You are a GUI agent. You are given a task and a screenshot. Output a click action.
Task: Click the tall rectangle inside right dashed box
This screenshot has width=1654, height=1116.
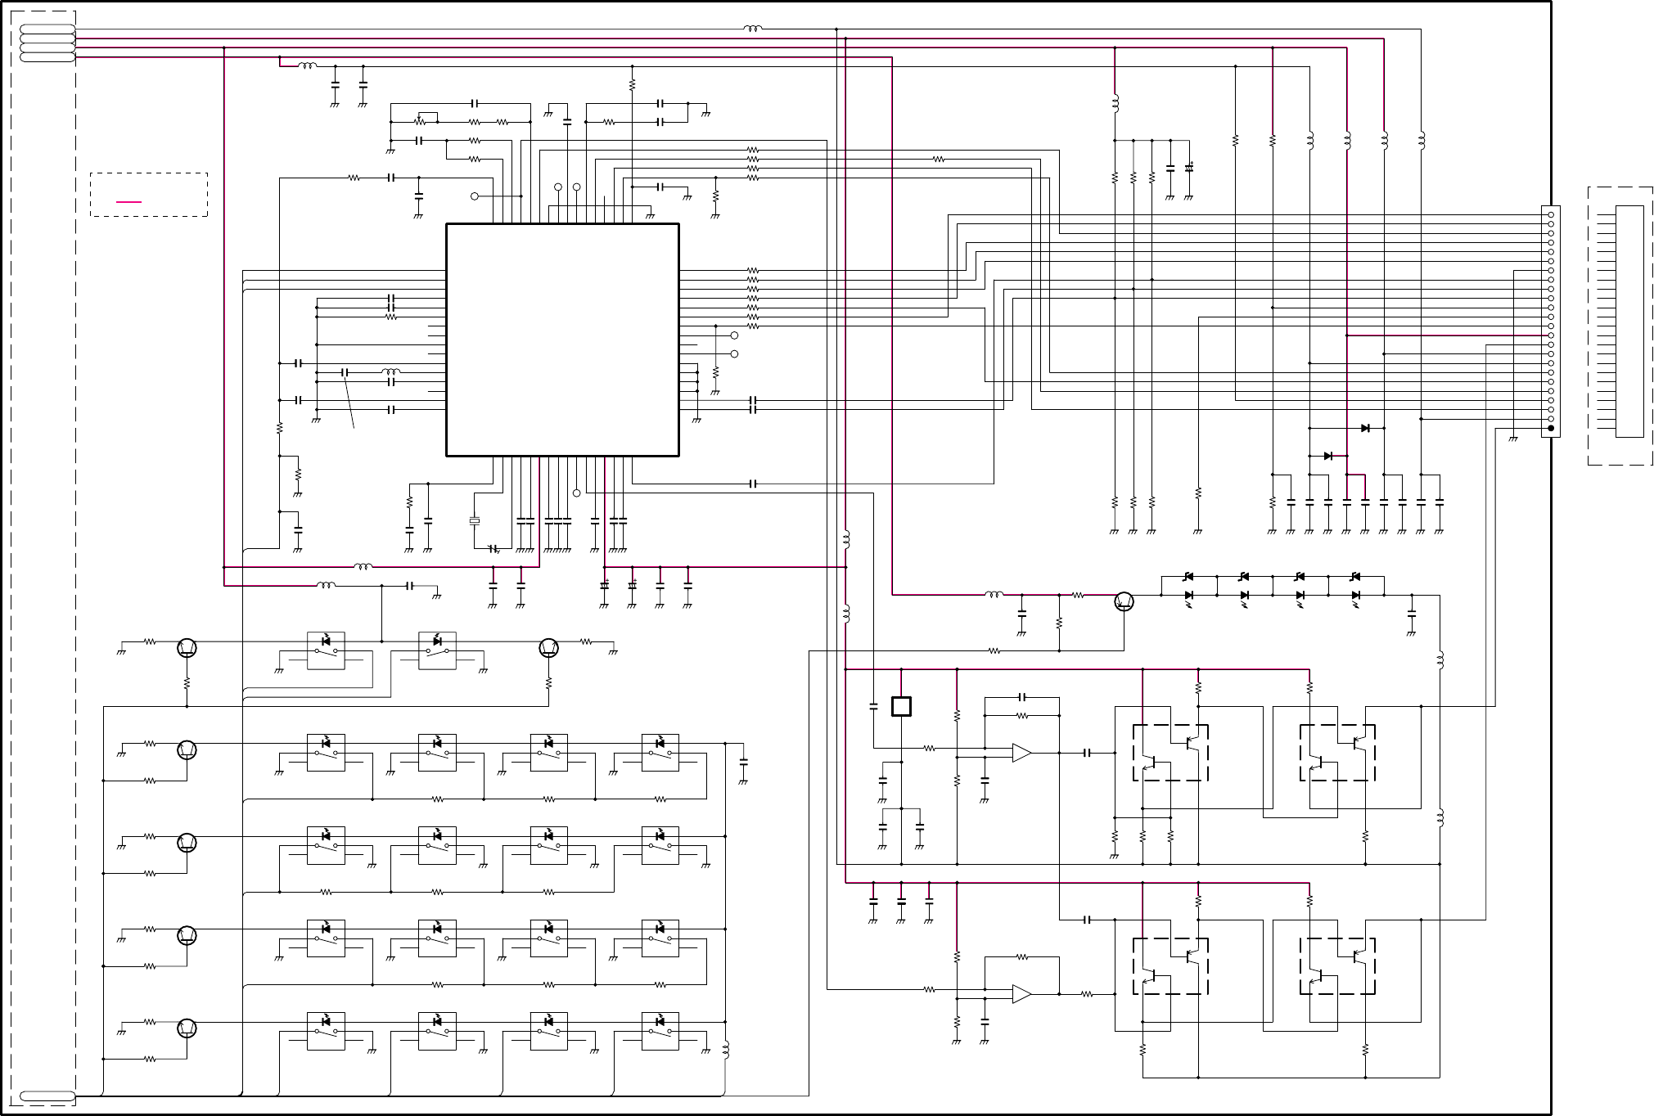(1629, 322)
